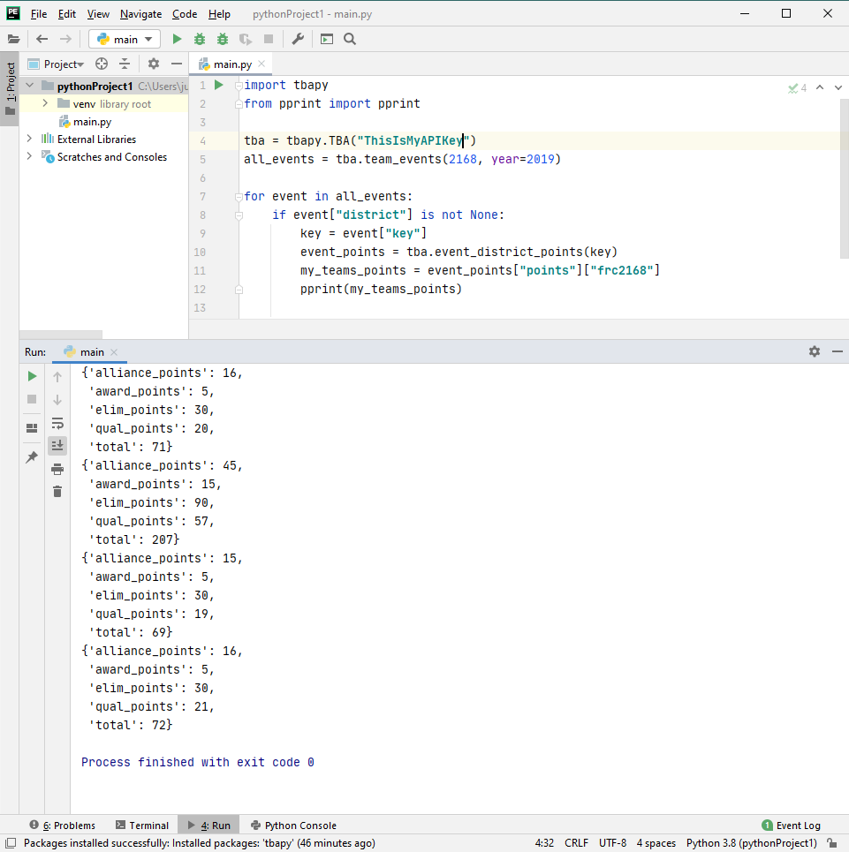The width and height of the screenshot is (849, 852).
Task: Toggle soft-wrap in the Run console
Action: [57, 423]
